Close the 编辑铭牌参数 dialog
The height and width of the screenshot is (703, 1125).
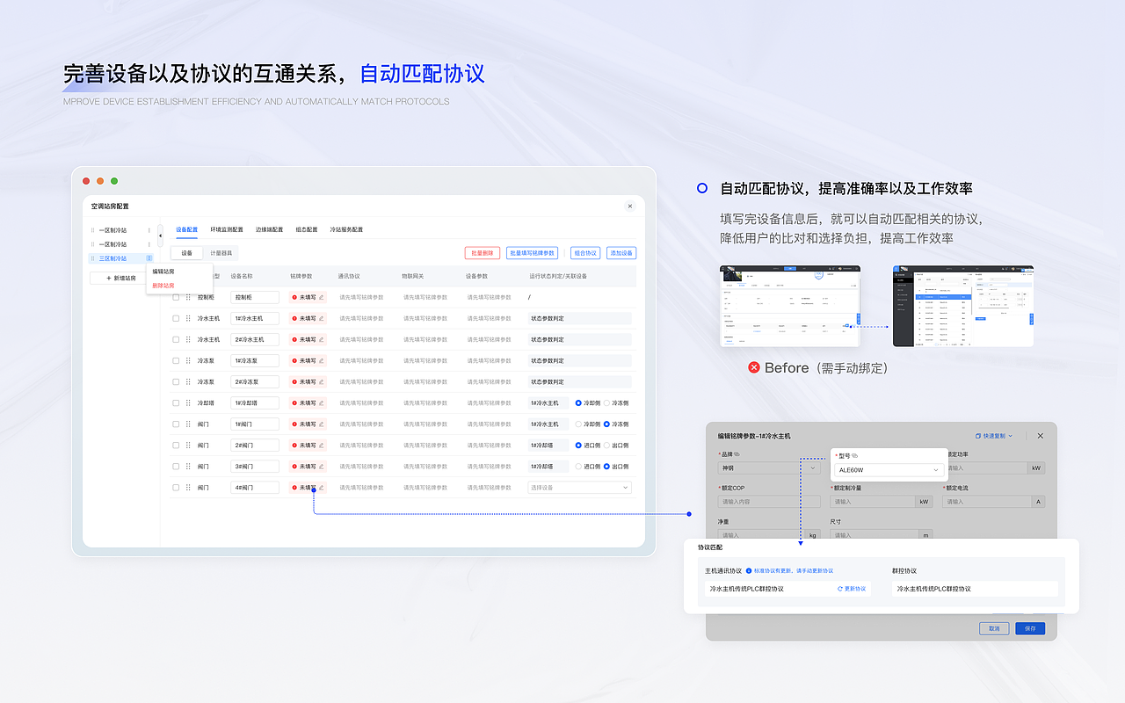coord(1041,436)
